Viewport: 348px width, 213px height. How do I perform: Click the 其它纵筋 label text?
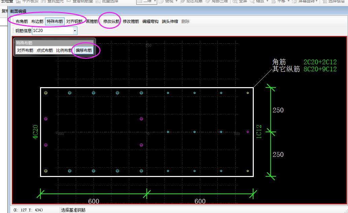click(x=286, y=69)
